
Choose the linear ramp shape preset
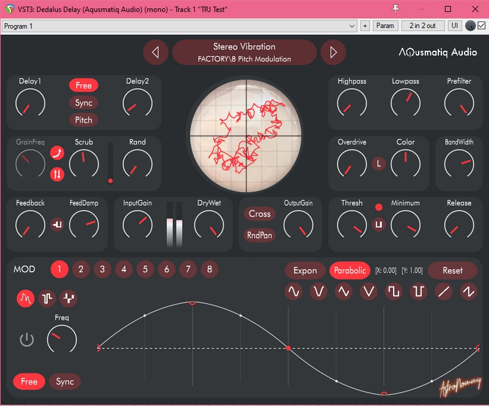click(444, 292)
